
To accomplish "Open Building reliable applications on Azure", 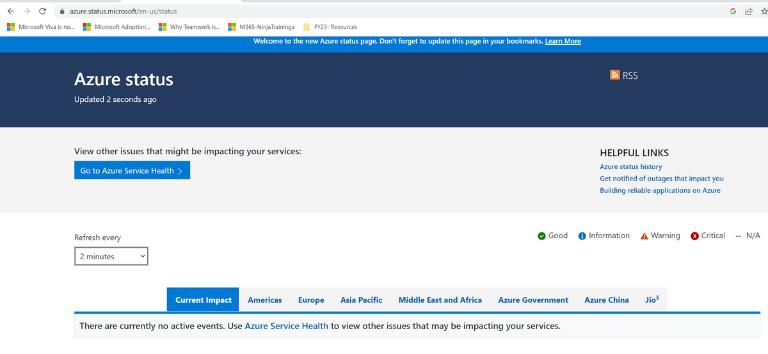I will 660,190.
